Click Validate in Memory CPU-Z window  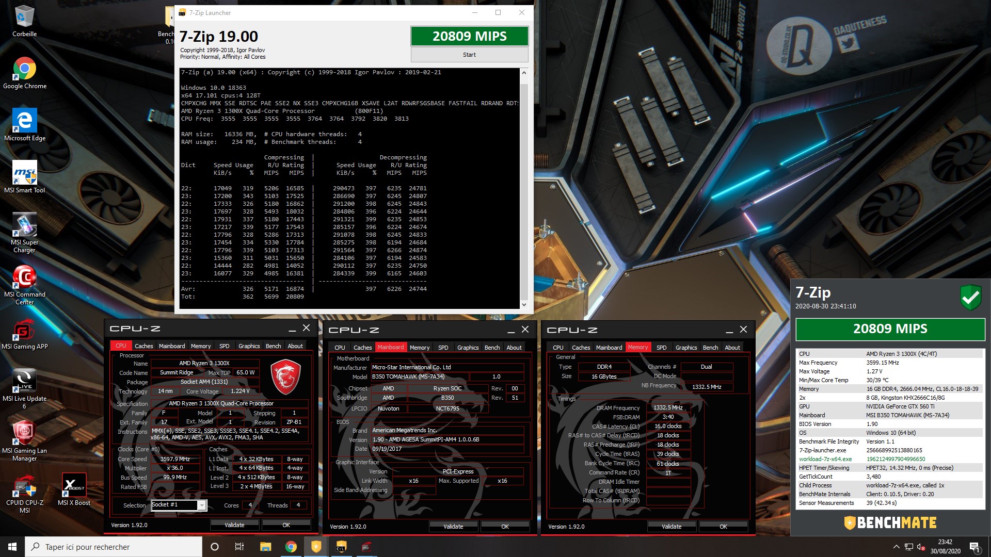672,527
